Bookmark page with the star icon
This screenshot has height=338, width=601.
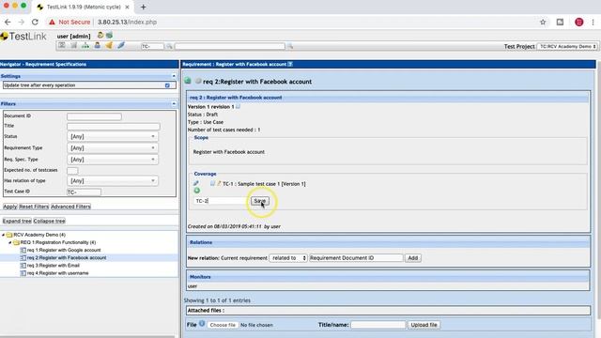pyautogui.click(x=543, y=23)
